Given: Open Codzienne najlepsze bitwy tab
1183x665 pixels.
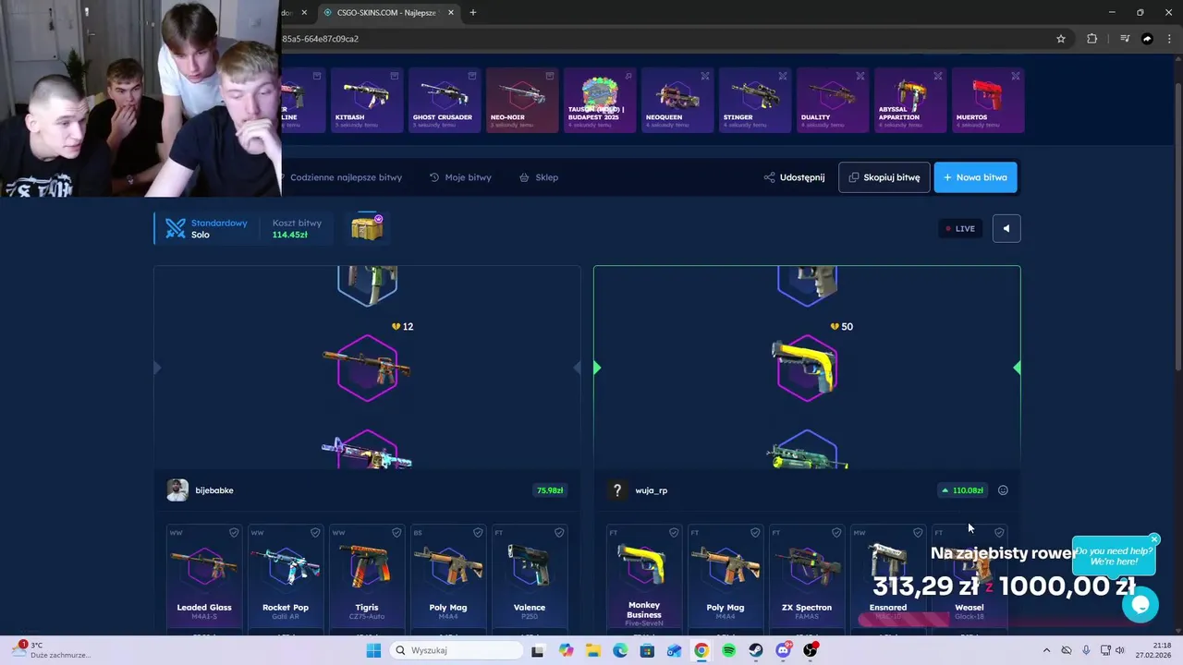Looking at the screenshot, I should [x=346, y=177].
